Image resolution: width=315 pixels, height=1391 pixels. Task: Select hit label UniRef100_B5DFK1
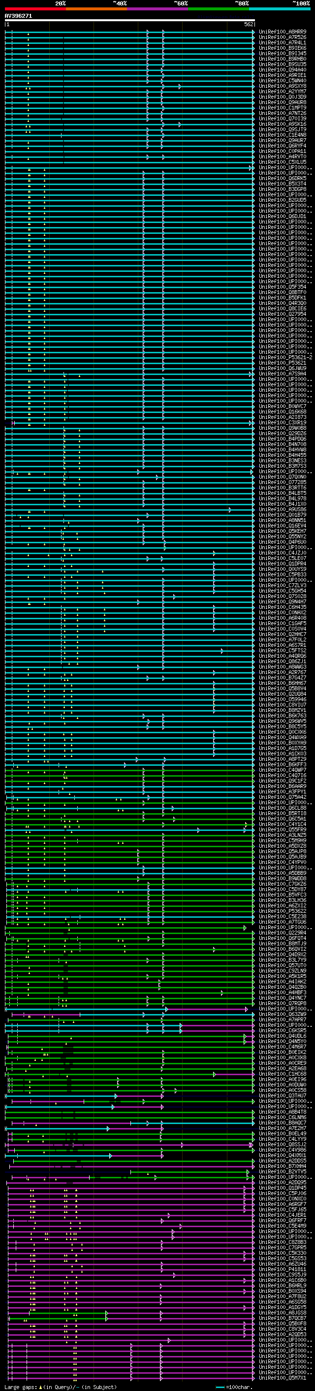click(283, 298)
